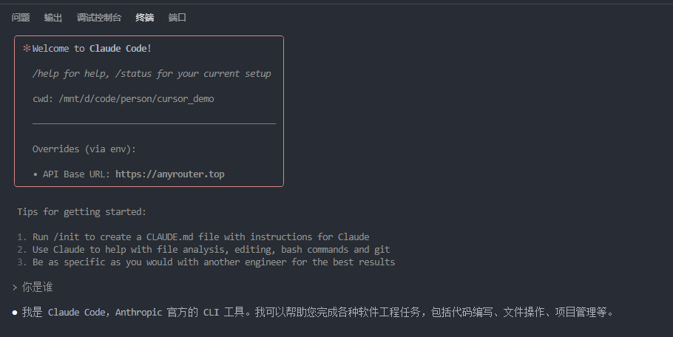Viewport: 673px width, 337px height.
Task: Click the red asterisk Claude Code logo
Action: 27,49
